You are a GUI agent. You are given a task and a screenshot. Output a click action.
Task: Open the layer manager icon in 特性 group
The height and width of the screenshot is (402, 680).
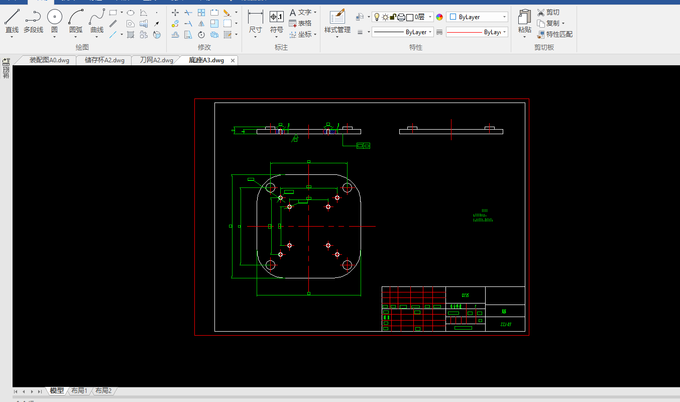click(360, 17)
